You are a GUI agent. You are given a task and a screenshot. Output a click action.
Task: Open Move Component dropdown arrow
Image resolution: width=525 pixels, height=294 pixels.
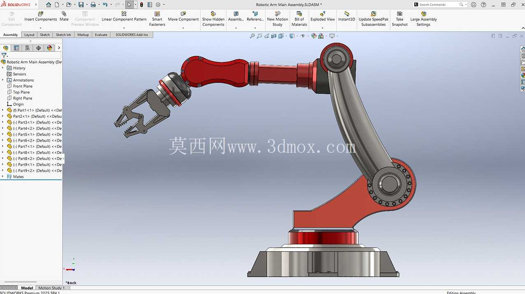click(183, 28)
